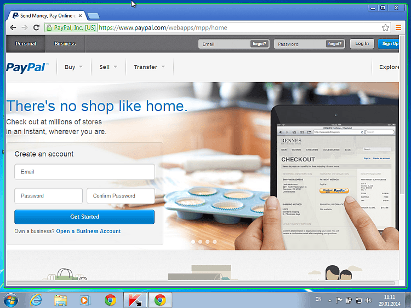Click the vertical page scrollbar
The image size is (411, 308).
click(x=402, y=115)
